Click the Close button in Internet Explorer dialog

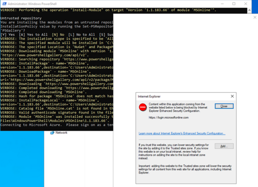coord(224,106)
